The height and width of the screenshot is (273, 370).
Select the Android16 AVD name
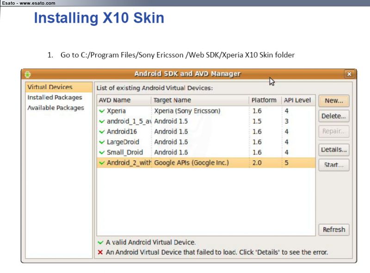click(122, 132)
